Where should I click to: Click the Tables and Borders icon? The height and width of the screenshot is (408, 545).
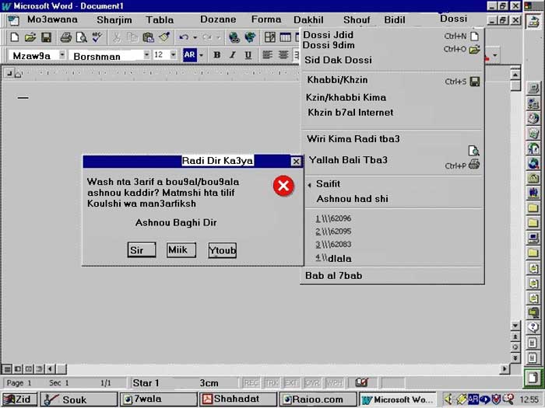pos(269,37)
